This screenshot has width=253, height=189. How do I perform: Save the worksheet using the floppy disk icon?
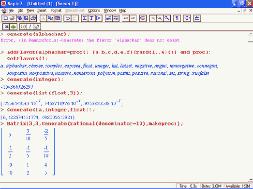point(26,18)
